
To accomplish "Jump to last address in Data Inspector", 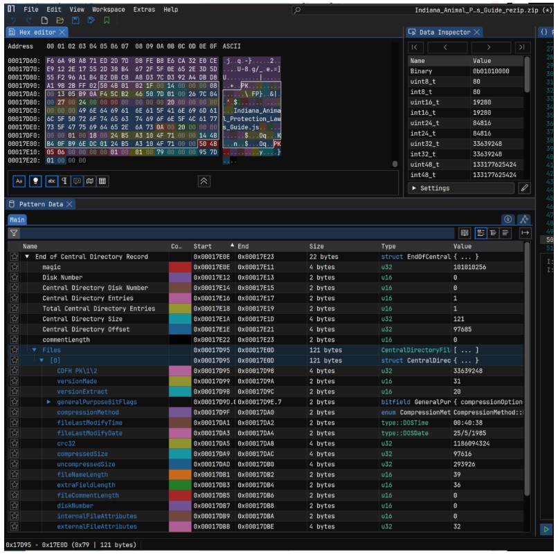I will coord(521,47).
